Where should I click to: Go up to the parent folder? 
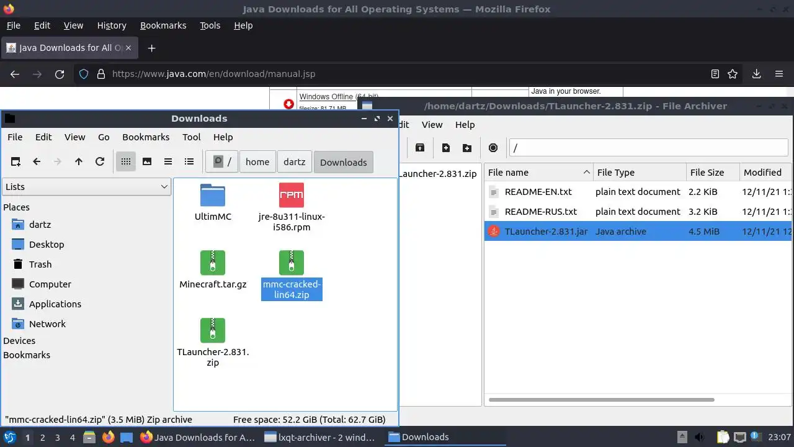tap(79, 162)
